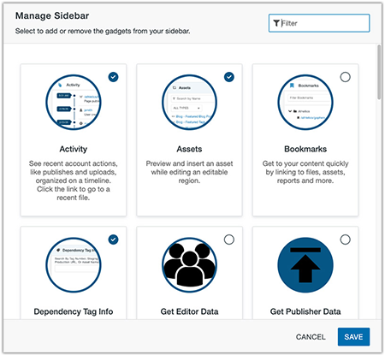Screen dimensions: 385x355
Task: Click the Get Publisher Data upload arrow icon
Action: [305, 265]
